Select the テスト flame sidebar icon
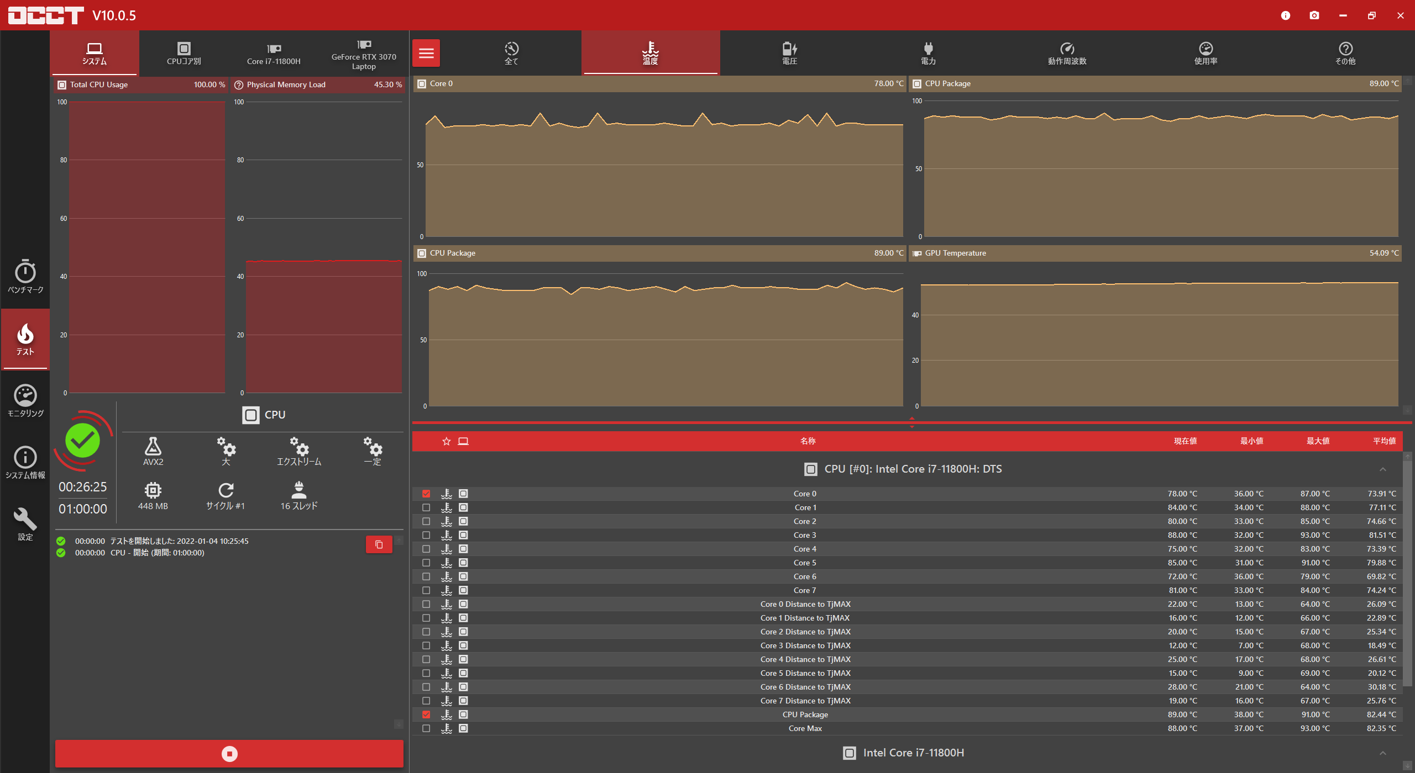This screenshot has width=1415, height=773. coord(25,339)
